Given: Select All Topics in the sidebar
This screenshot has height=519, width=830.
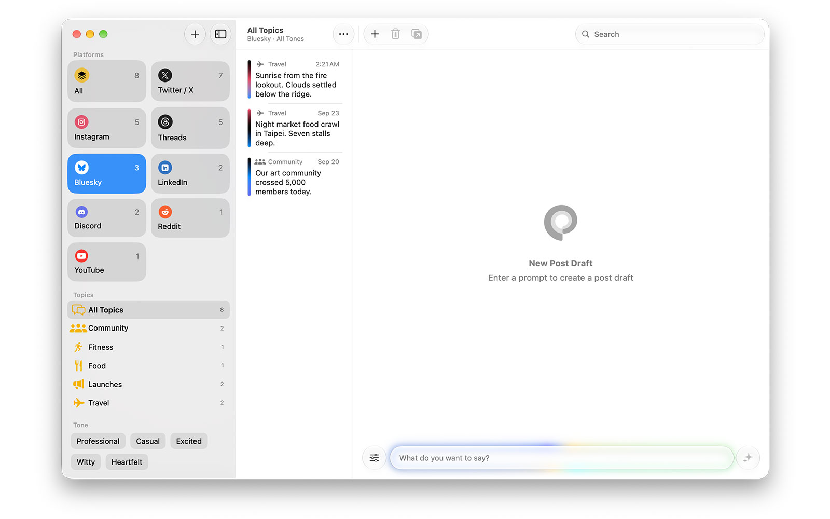Looking at the screenshot, I should click(x=148, y=310).
